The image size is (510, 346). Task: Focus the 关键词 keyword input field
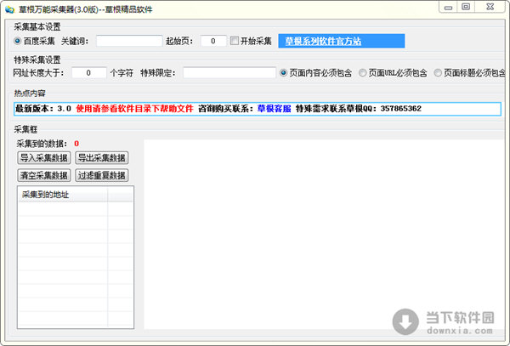(x=129, y=41)
